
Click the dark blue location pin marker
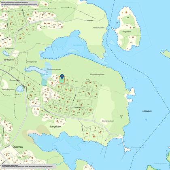[62, 76]
